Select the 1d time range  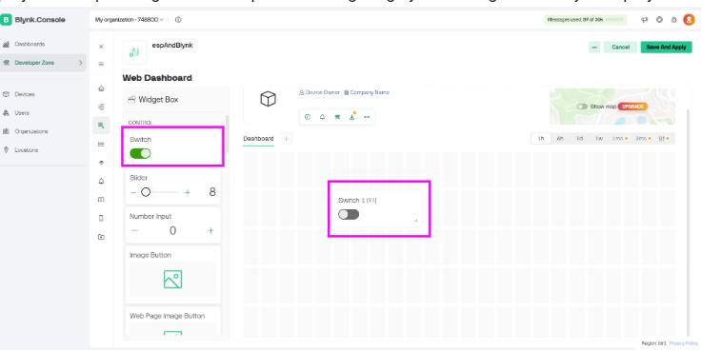pyautogui.click(x=579, y=139)
